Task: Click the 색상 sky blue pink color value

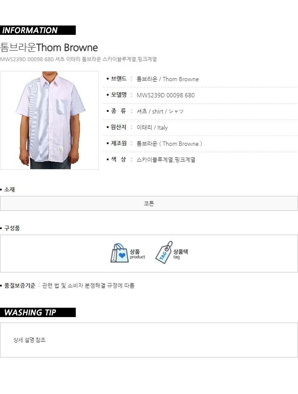Action: (166, 160)
